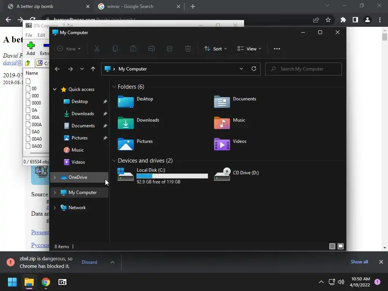
Task: Refresh the My Computer view
Action: coord(254,69)
